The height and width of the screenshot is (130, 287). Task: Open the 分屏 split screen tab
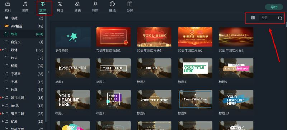pyautogui.click(x=130, y=7)
